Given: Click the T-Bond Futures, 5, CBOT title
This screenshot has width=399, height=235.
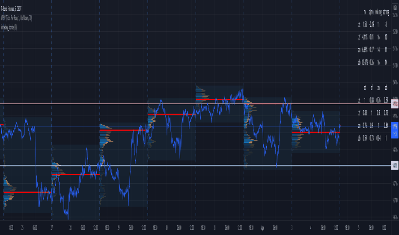Looking at the screenshot, I should 11,9.
